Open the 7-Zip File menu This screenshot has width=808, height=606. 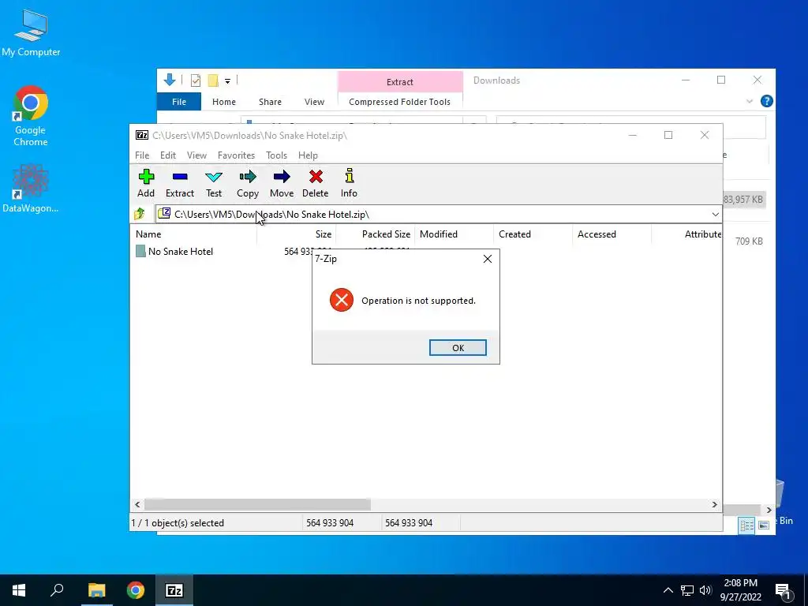coord(142,155)
